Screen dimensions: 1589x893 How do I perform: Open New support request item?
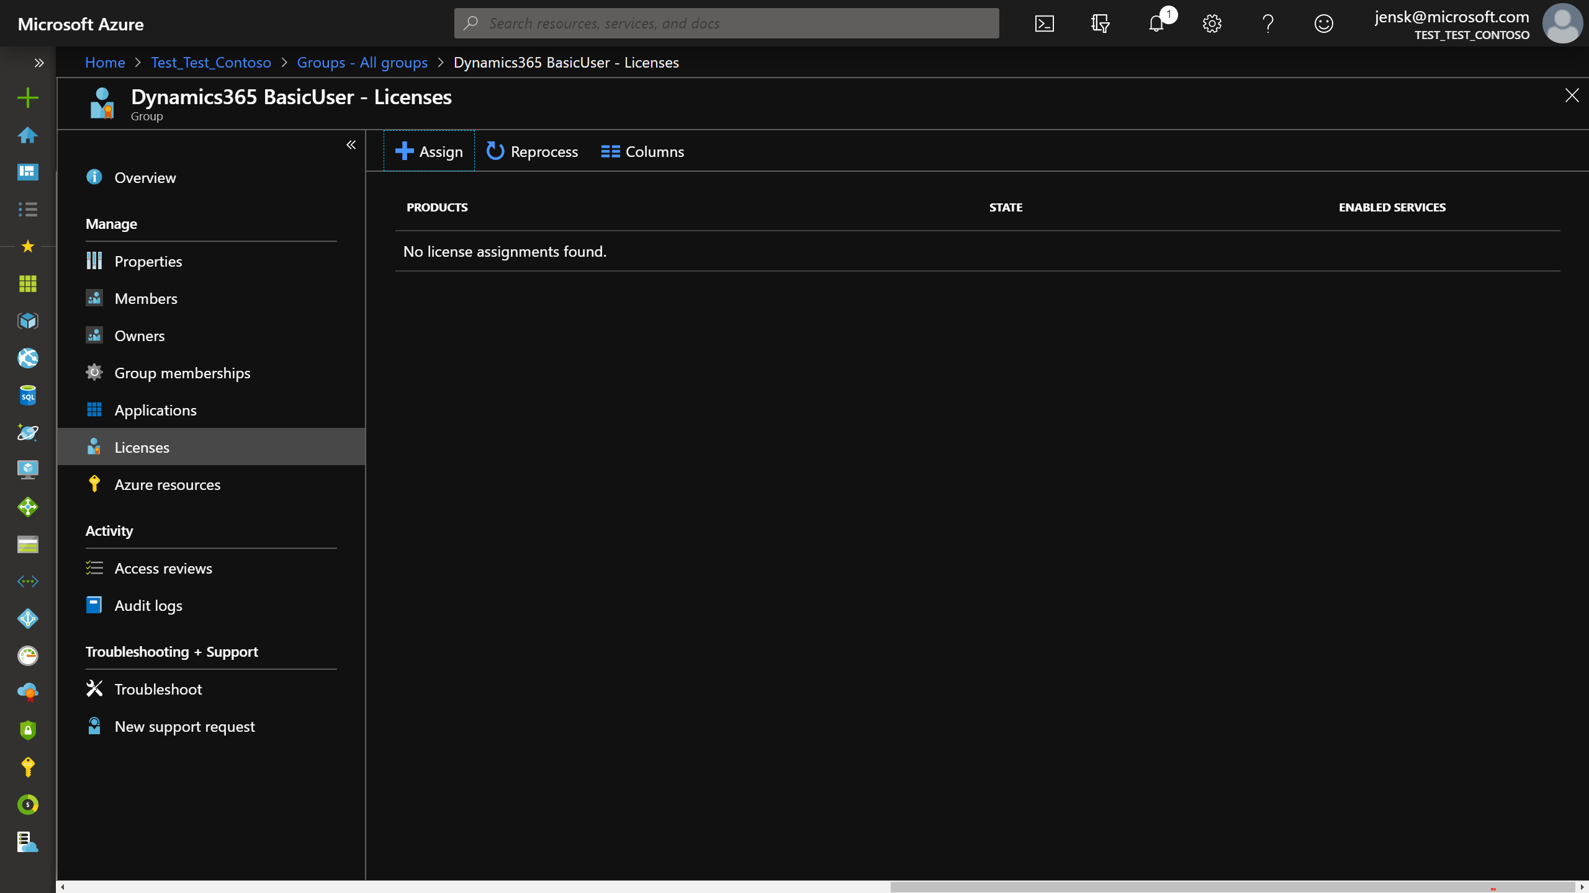(211, 726)
